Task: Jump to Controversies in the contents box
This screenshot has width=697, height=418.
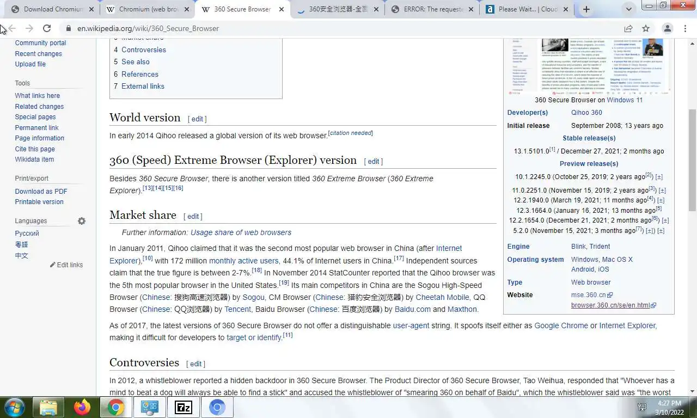Action: (x=144, y=50)
